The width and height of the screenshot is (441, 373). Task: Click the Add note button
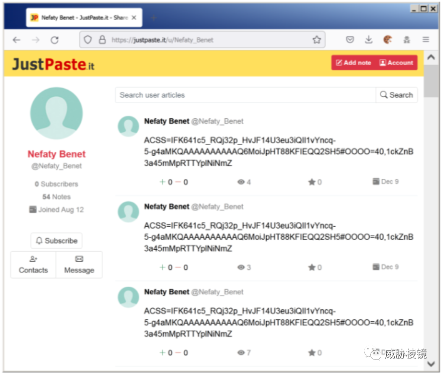coord(354,63)
